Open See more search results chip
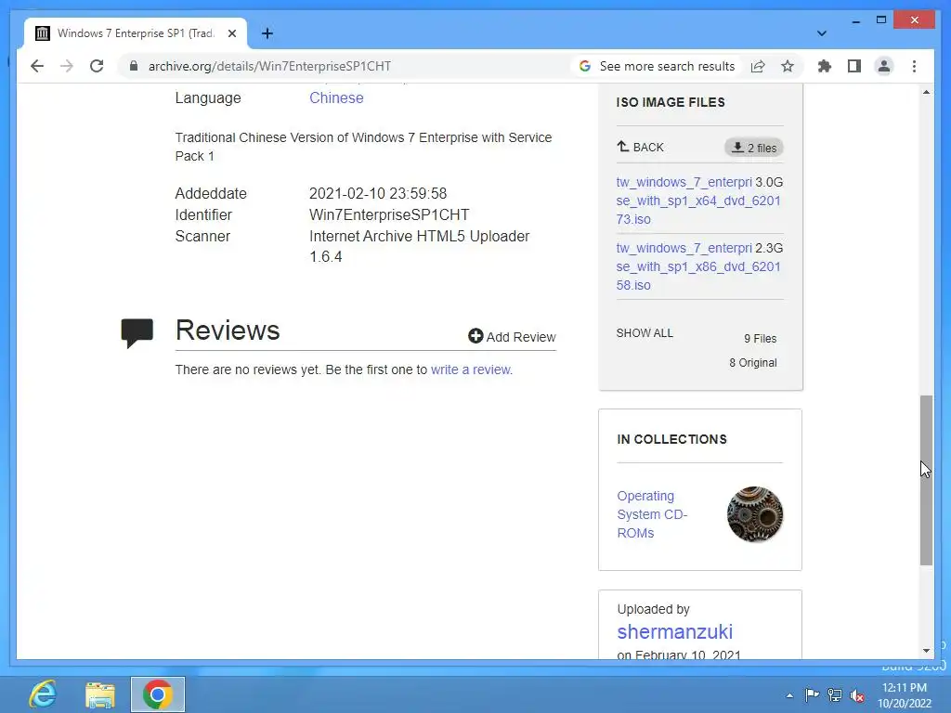The width and height of the screenshot is (951, 713). [x=657, y=66]
